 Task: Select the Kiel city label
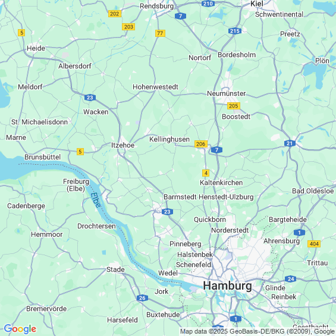257,4
